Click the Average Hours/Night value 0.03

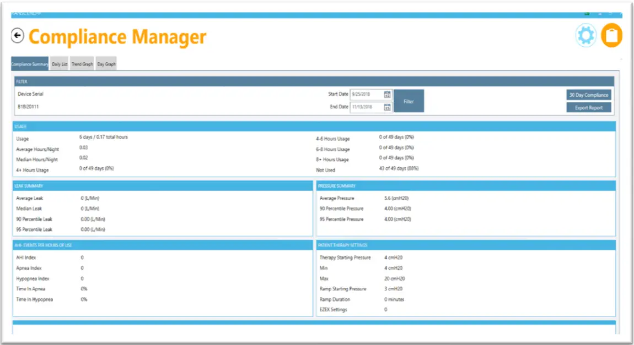tap(83, 147)
